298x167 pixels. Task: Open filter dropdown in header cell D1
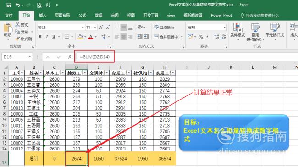pyautogui.click(x=85, y=73)
